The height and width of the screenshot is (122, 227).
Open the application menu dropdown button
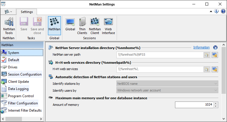tap(8, 12)
